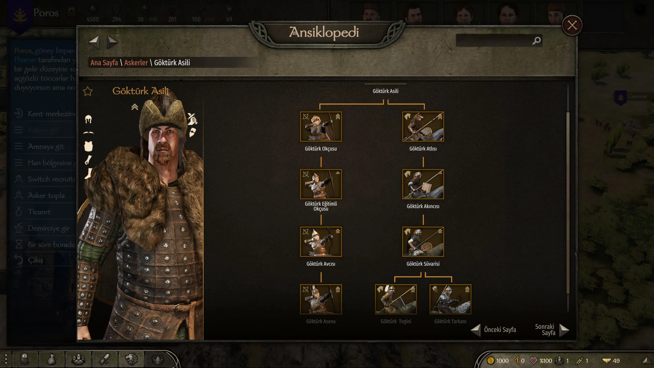Image resolution: width=654 pixels, height=368 pixels.
Task: Select the helmet equipment slot icon
Action: 88,119
